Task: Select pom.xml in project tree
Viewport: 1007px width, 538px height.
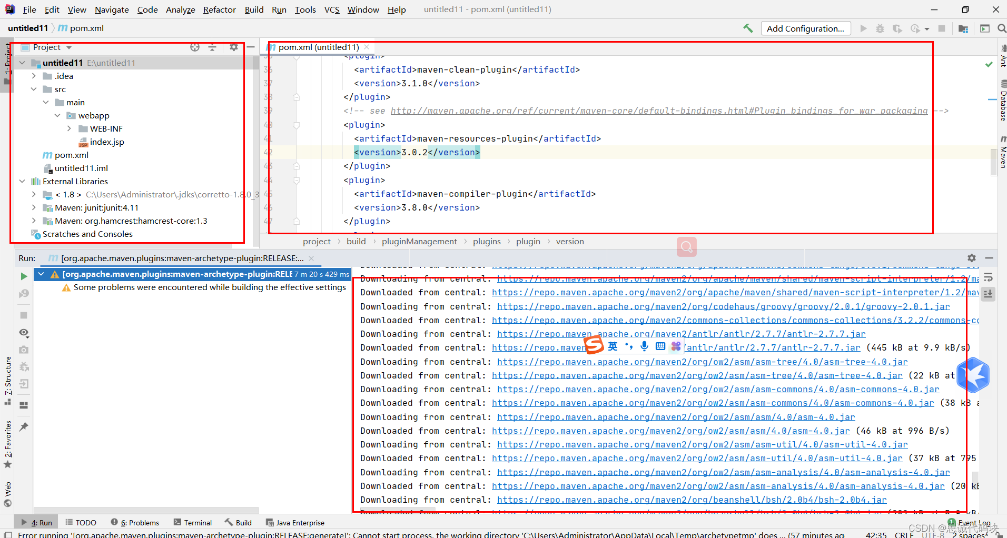Action: click(71, 155)
